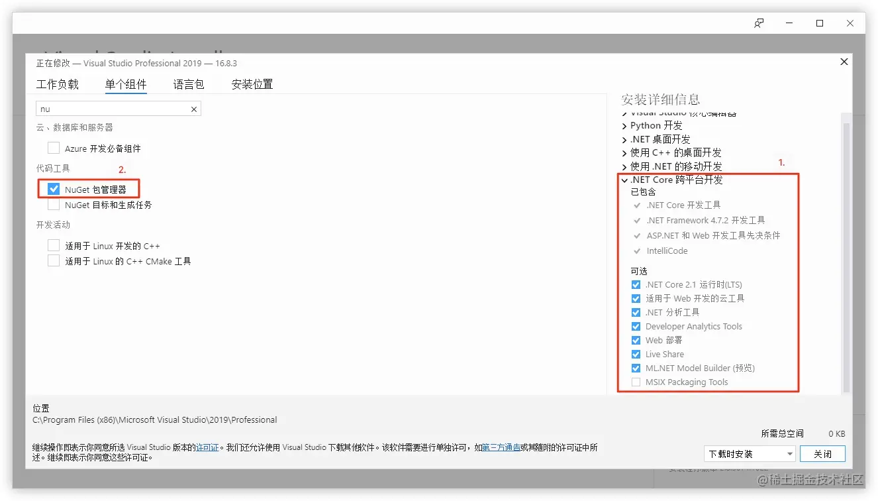Expand the Python 开发 node
Viewport: 878px width, 501px height.
pos(624,126)
